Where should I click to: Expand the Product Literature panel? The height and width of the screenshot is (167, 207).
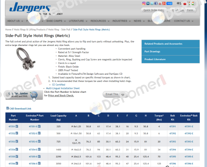pos(171,59)
